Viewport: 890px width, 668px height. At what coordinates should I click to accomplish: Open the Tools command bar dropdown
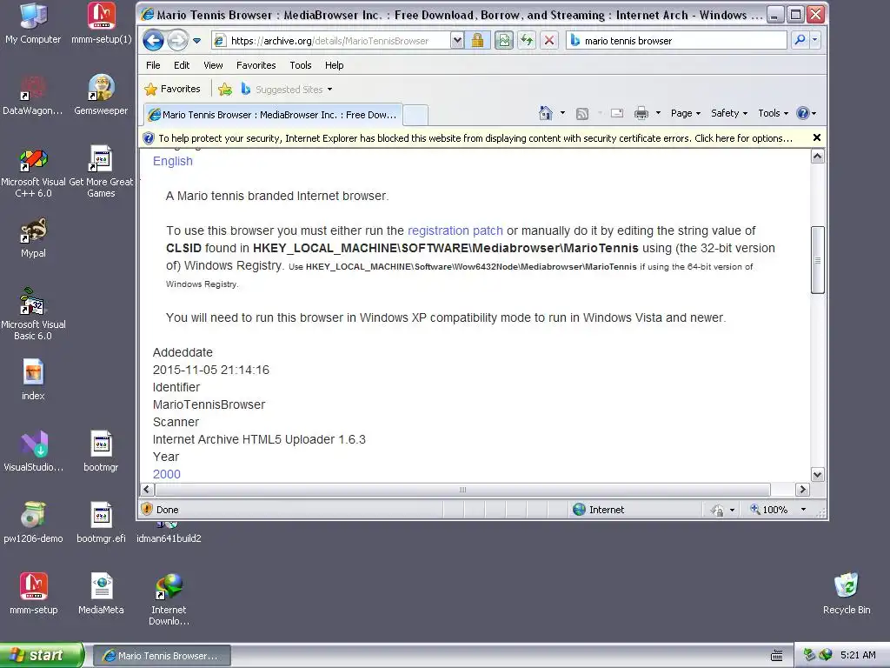pyautogui.click(x=773, y=113)
